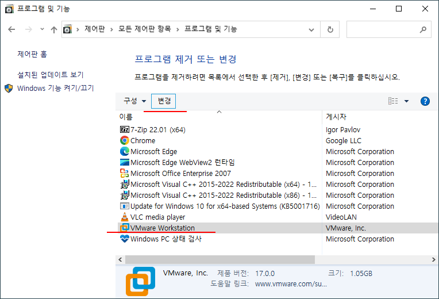Expand chevron after 모든 제어판 항목
Screen dimensions: 439x299
178,29
